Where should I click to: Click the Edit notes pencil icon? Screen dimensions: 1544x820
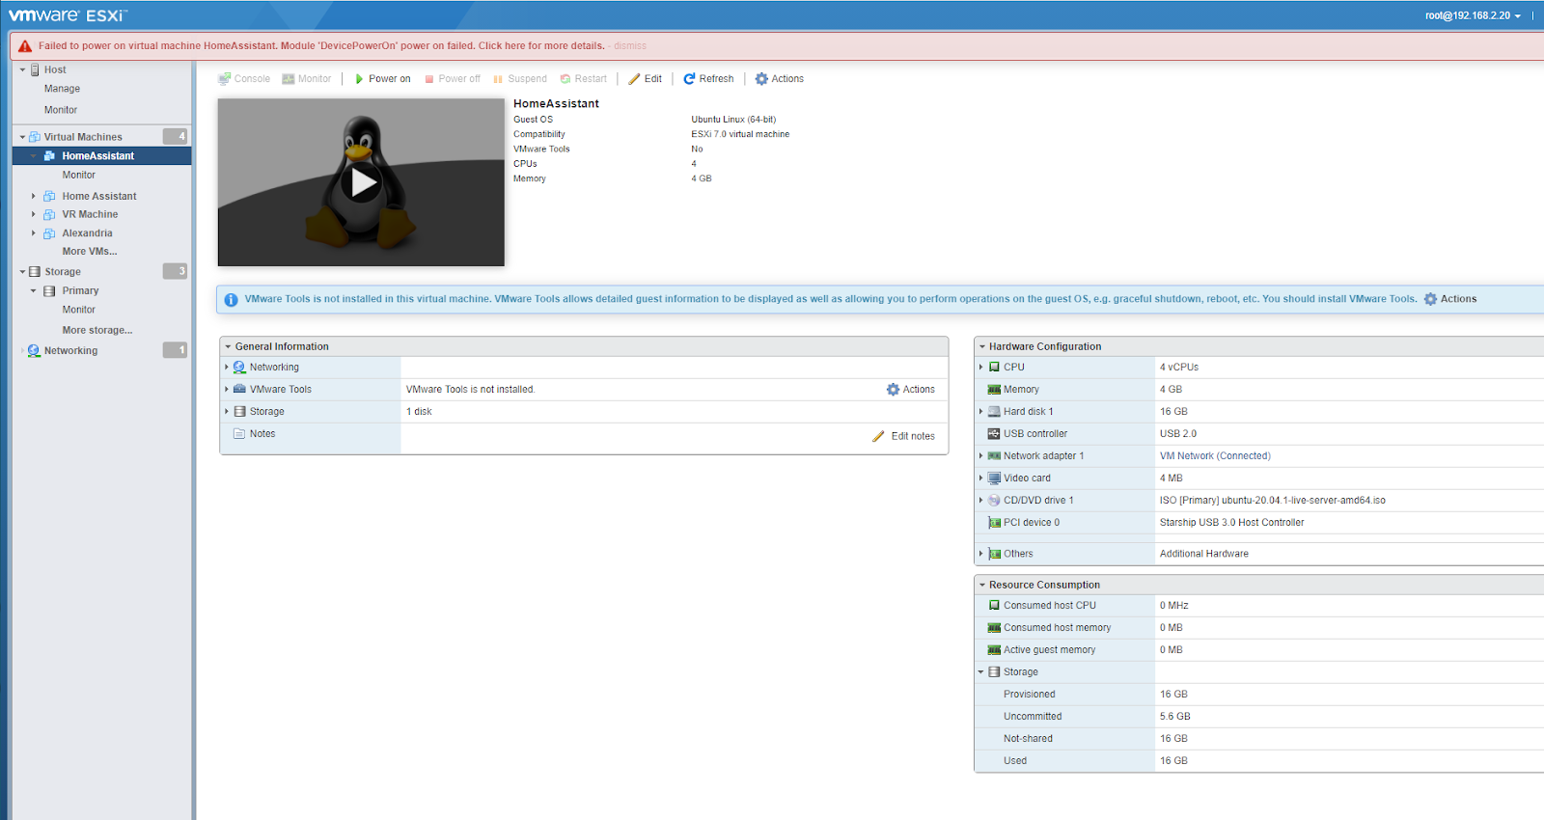[878, 436]
